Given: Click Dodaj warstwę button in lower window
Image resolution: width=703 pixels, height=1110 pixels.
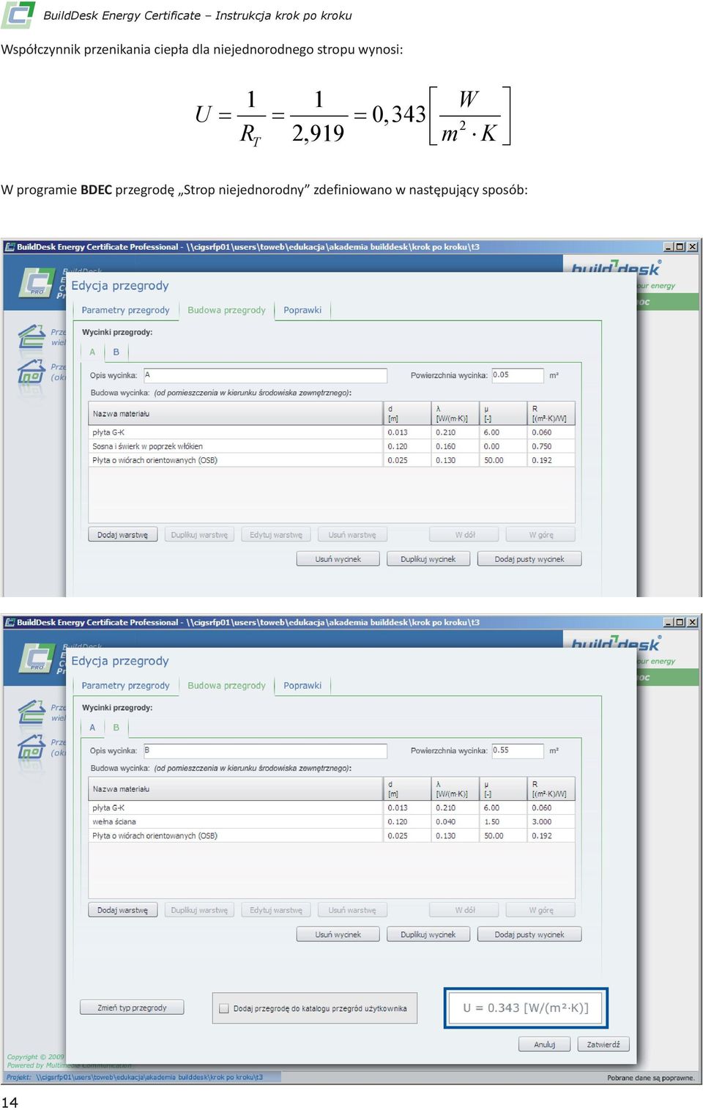Looking at the screenshot, I should [122, 910].
